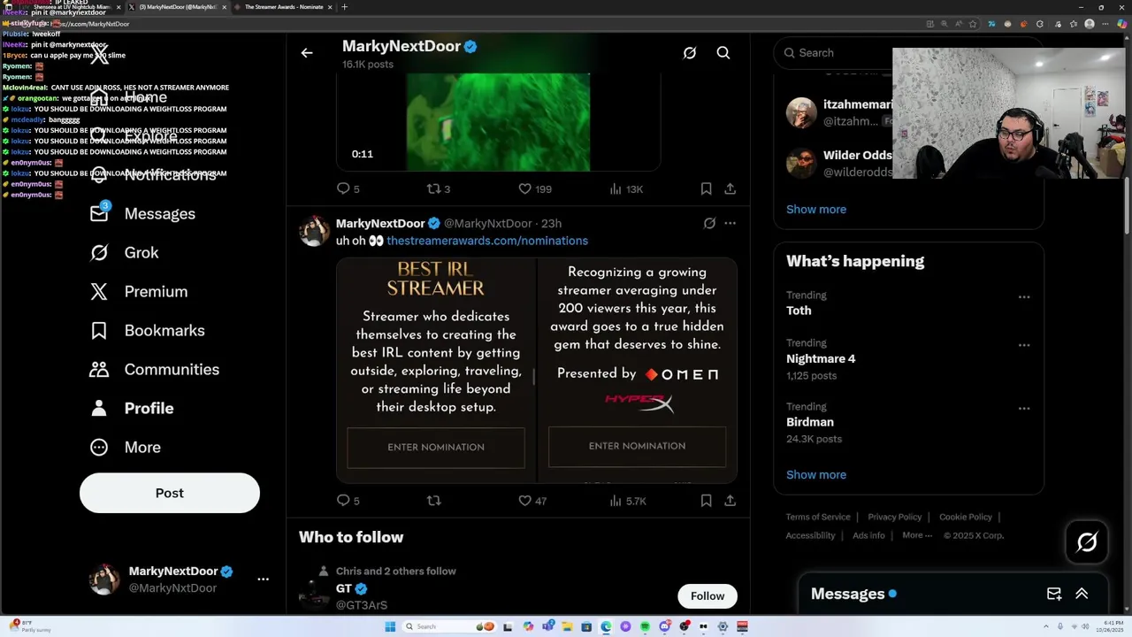View analytics showing 5.7K views
The height and width of the screenshot is (637, 1132).
click(628, 501)
